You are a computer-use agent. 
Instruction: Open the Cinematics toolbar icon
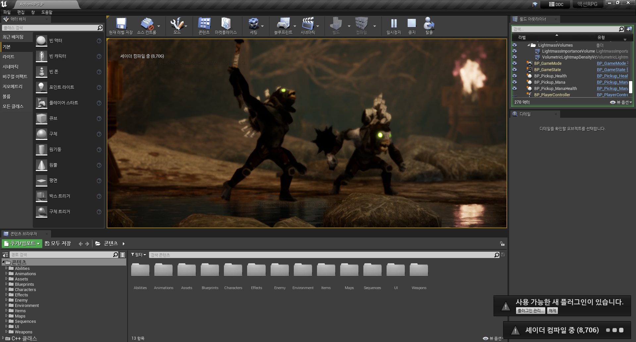coord(308,23)
